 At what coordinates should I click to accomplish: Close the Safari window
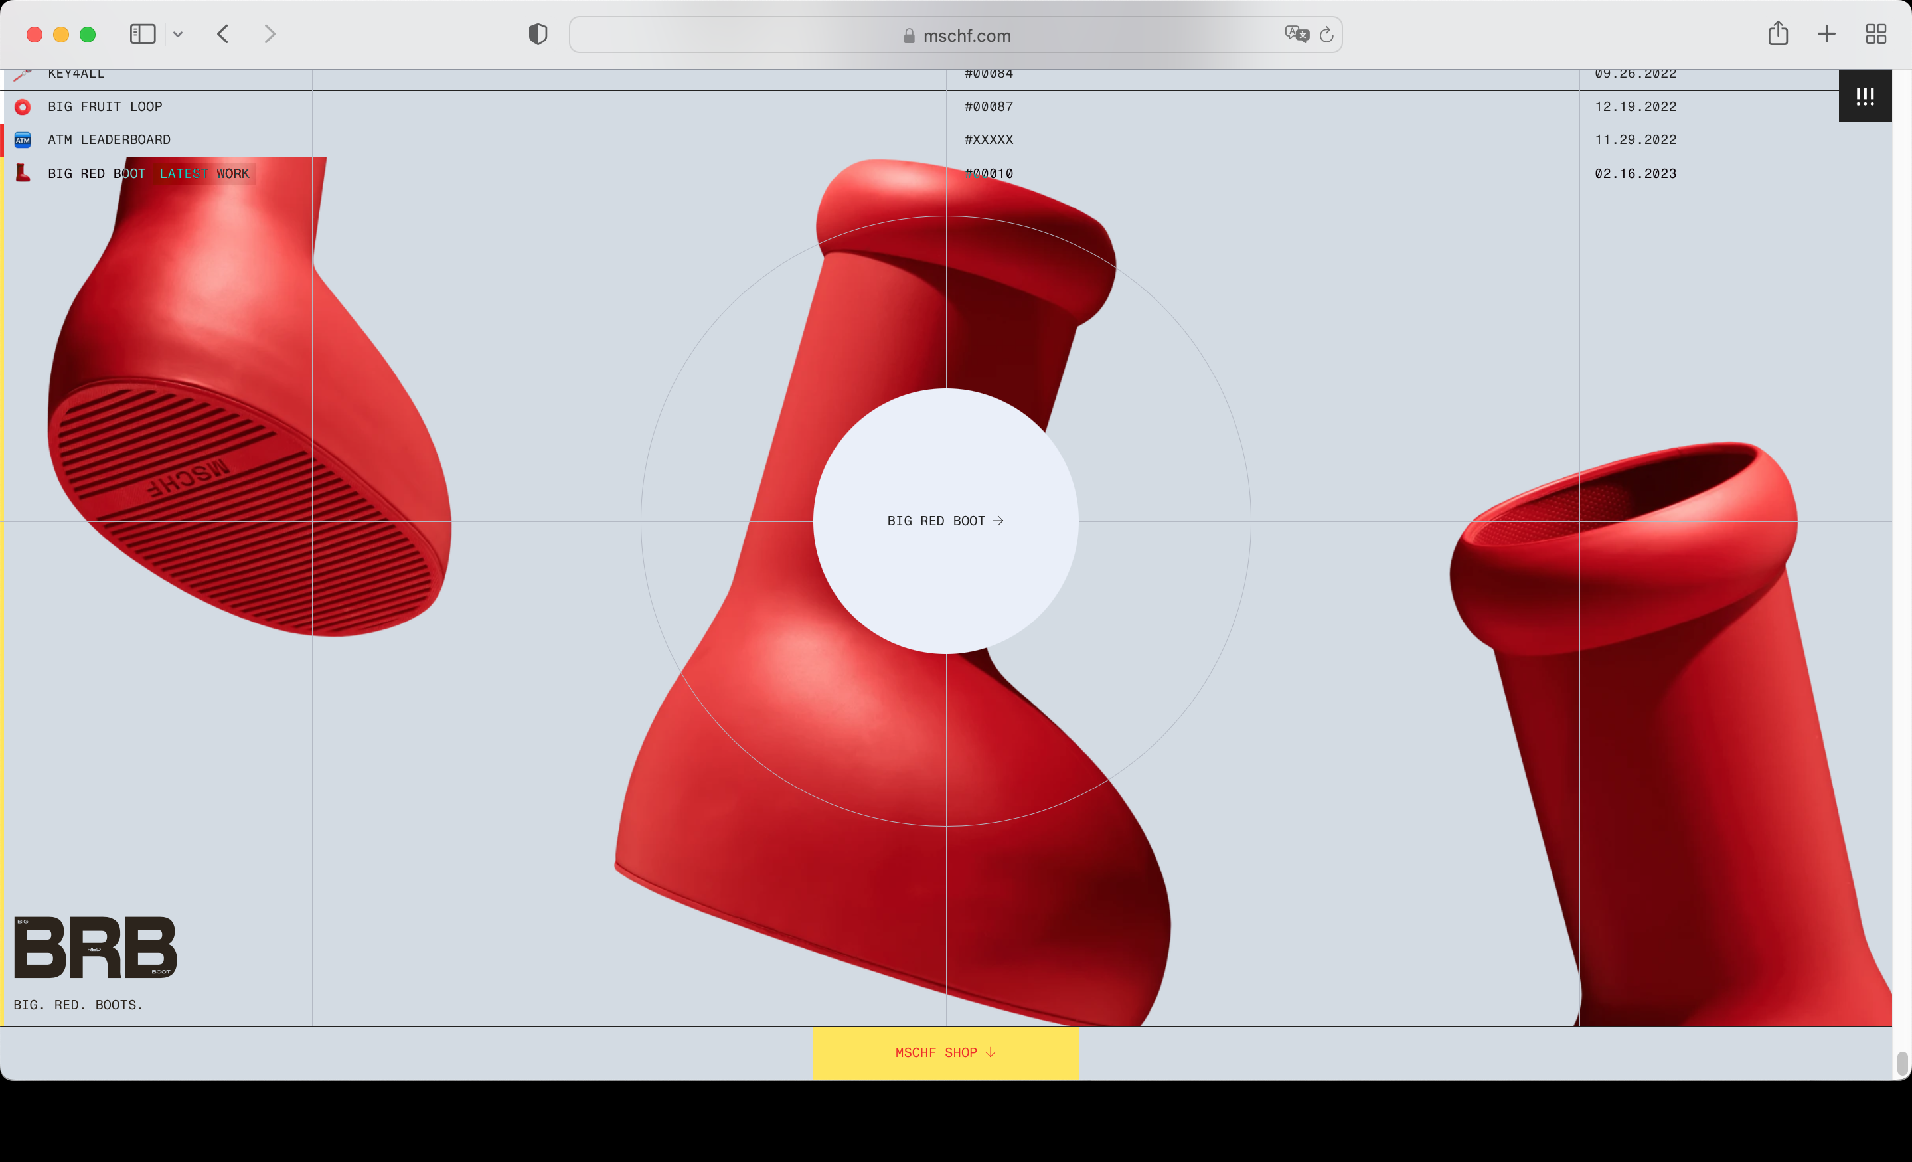coord(34,34)
